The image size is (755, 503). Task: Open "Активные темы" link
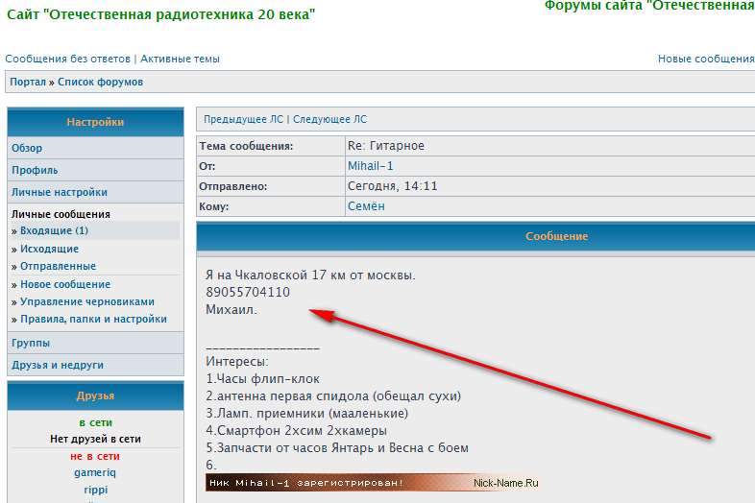(180, 59)
